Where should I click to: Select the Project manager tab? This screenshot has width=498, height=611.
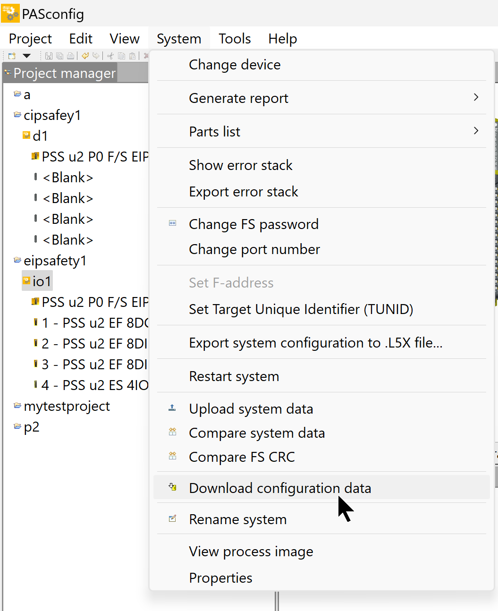coord(60,73)
